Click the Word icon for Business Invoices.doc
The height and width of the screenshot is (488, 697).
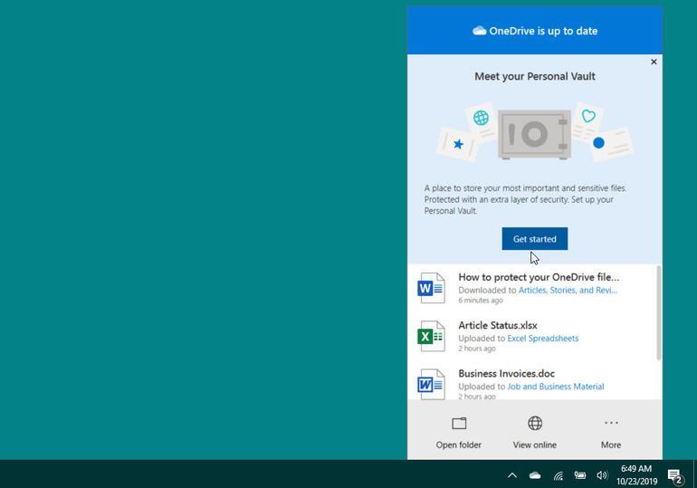(x=431, y=384)
